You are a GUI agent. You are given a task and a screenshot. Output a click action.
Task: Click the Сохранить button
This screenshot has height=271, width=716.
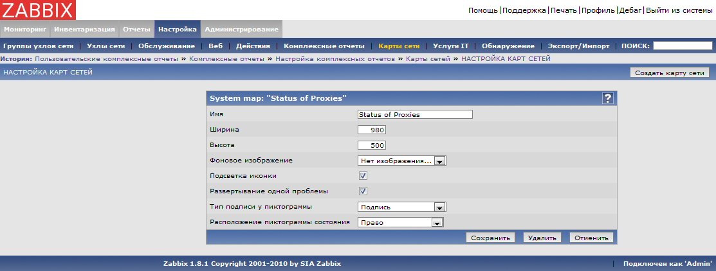click(x=490, y=238)
